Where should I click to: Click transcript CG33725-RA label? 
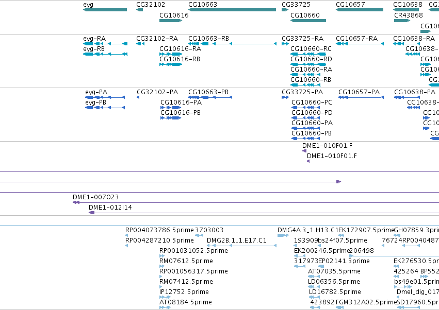[303, 39]
